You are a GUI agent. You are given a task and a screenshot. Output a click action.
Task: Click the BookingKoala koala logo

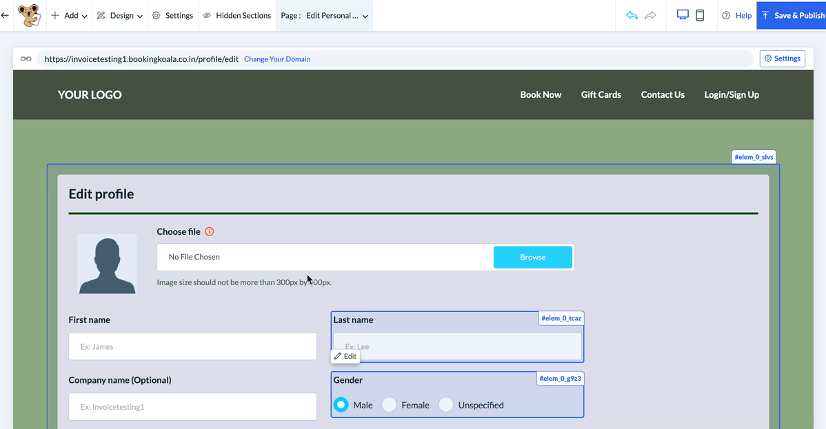pos(29,15)
